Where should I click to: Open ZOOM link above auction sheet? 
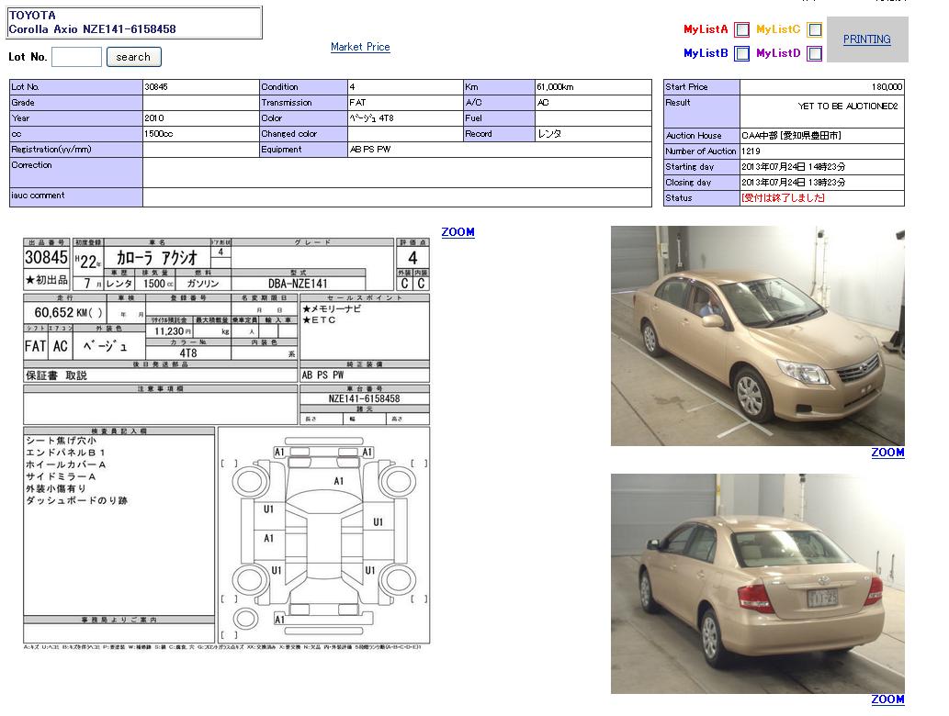(458, 232)
